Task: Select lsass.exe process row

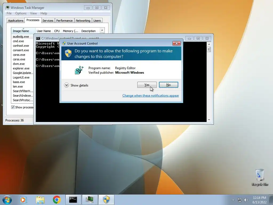Action: [x=22, y=82]
